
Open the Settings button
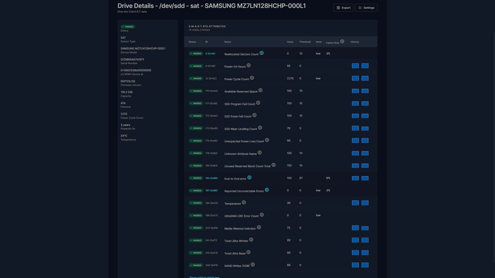(x=366, y=8)
